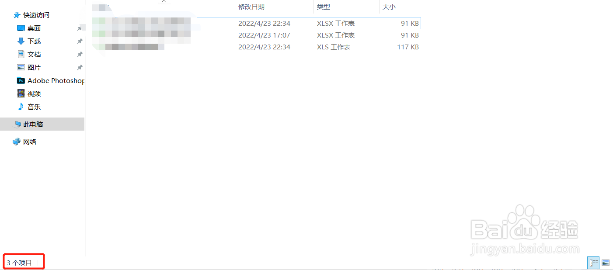Screen dimensions: 613x270
Task: Open Videos (视频) film icon
Action: coord(21,93)
